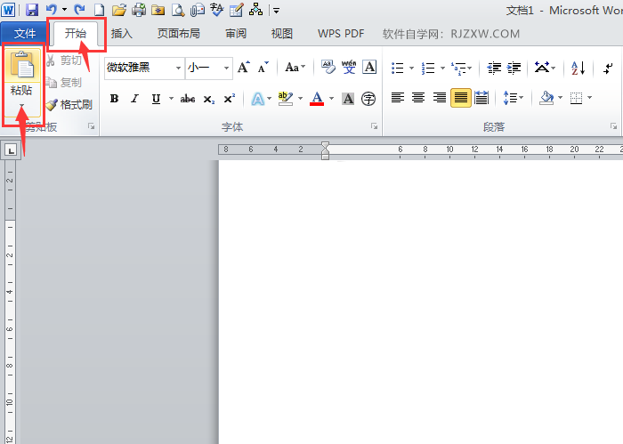Click the 复制 copy button
Viewport: 623px width, 444px height.
64,83
